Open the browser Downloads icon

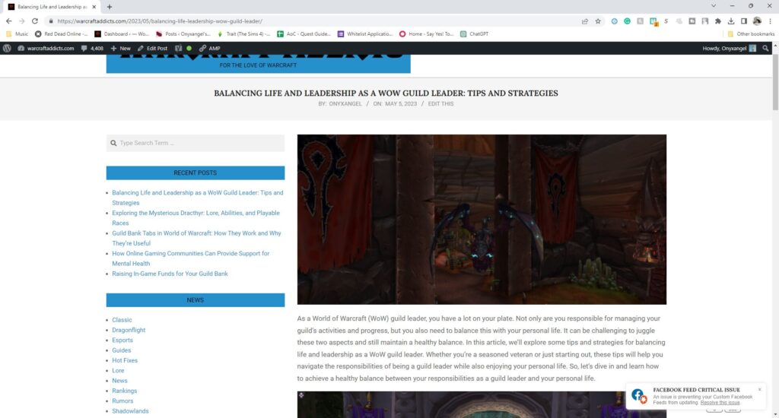(731, 21)
